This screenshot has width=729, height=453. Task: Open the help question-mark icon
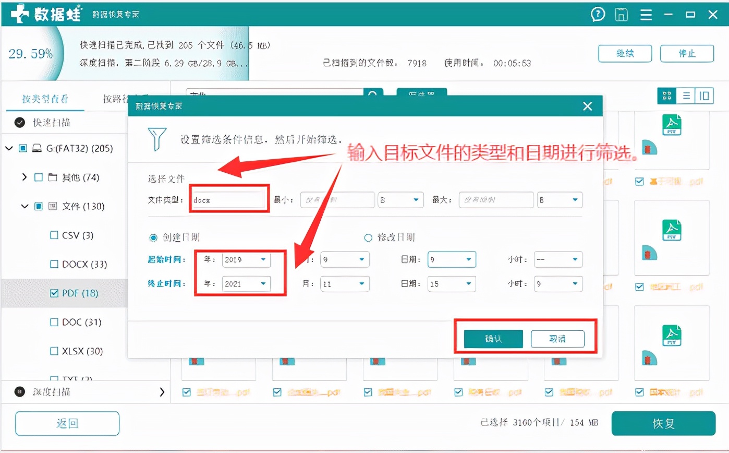coord(598,15)
